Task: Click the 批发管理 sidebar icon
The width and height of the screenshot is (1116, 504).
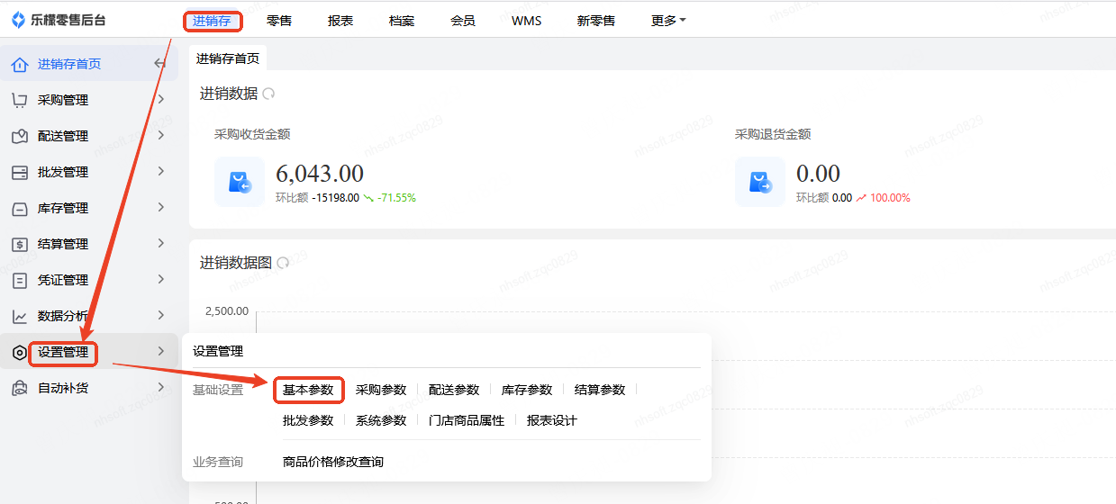Action: click(20, 172)
